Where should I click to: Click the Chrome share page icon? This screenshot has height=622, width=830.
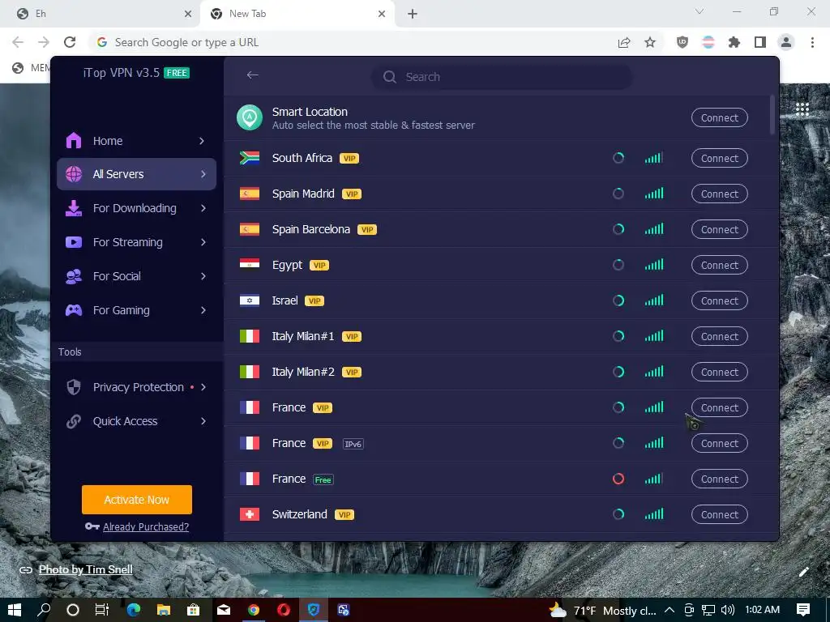(x=624, y=42)
